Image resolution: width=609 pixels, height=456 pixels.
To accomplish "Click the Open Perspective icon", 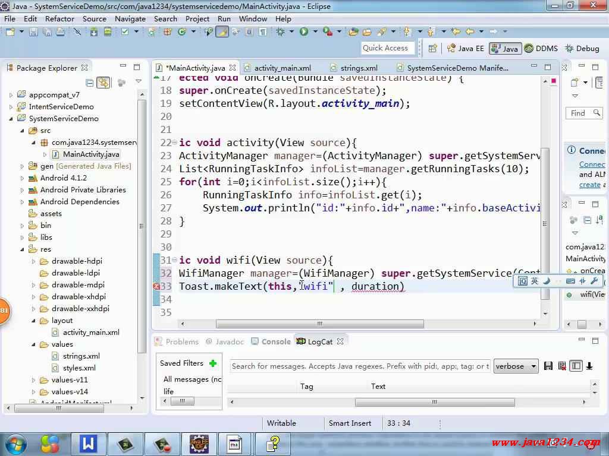I will 433,49.
